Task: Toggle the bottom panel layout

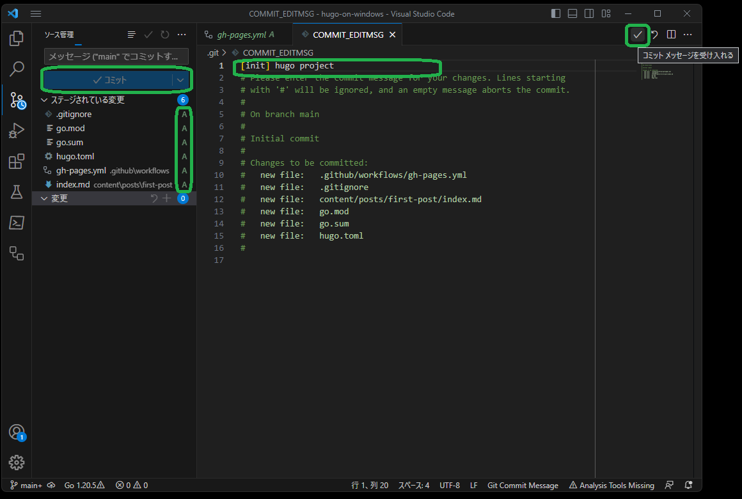Action: click(x=572, y=13)
